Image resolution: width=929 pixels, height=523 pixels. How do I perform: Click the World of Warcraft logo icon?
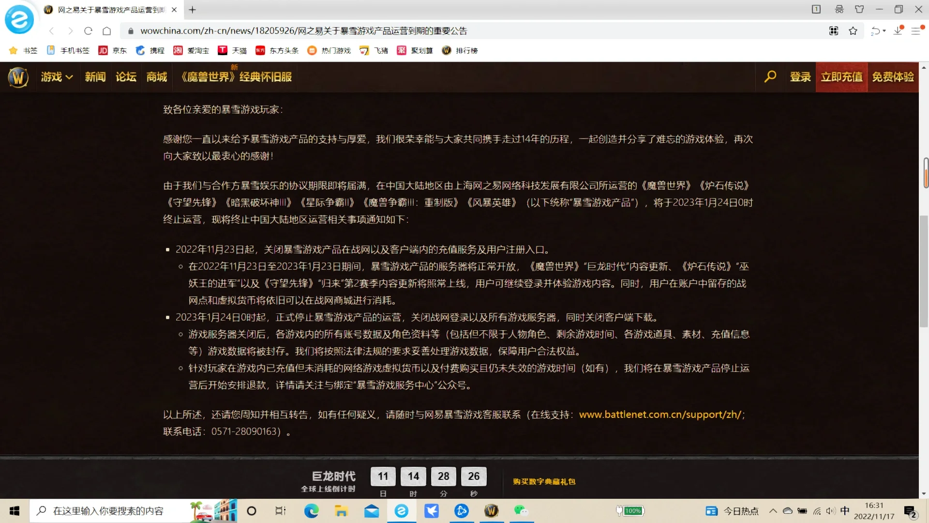(18, 77)
